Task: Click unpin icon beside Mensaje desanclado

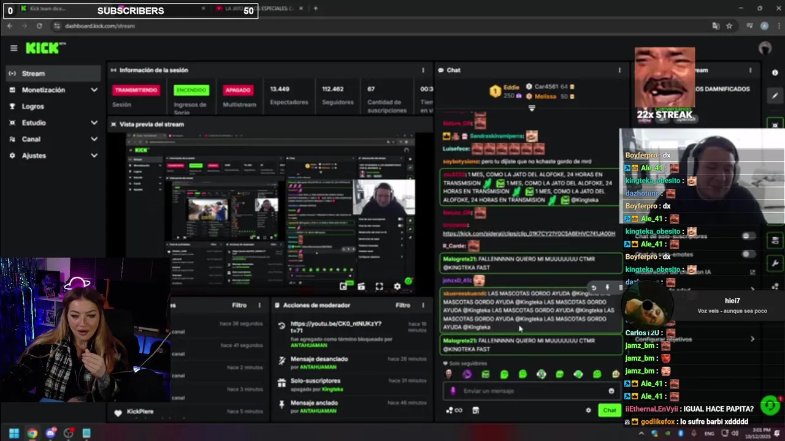Action: click(281, 361)
